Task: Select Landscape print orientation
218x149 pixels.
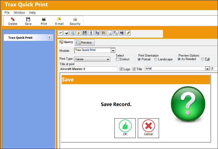Action: pyautogui.click(x=156, y=59)
